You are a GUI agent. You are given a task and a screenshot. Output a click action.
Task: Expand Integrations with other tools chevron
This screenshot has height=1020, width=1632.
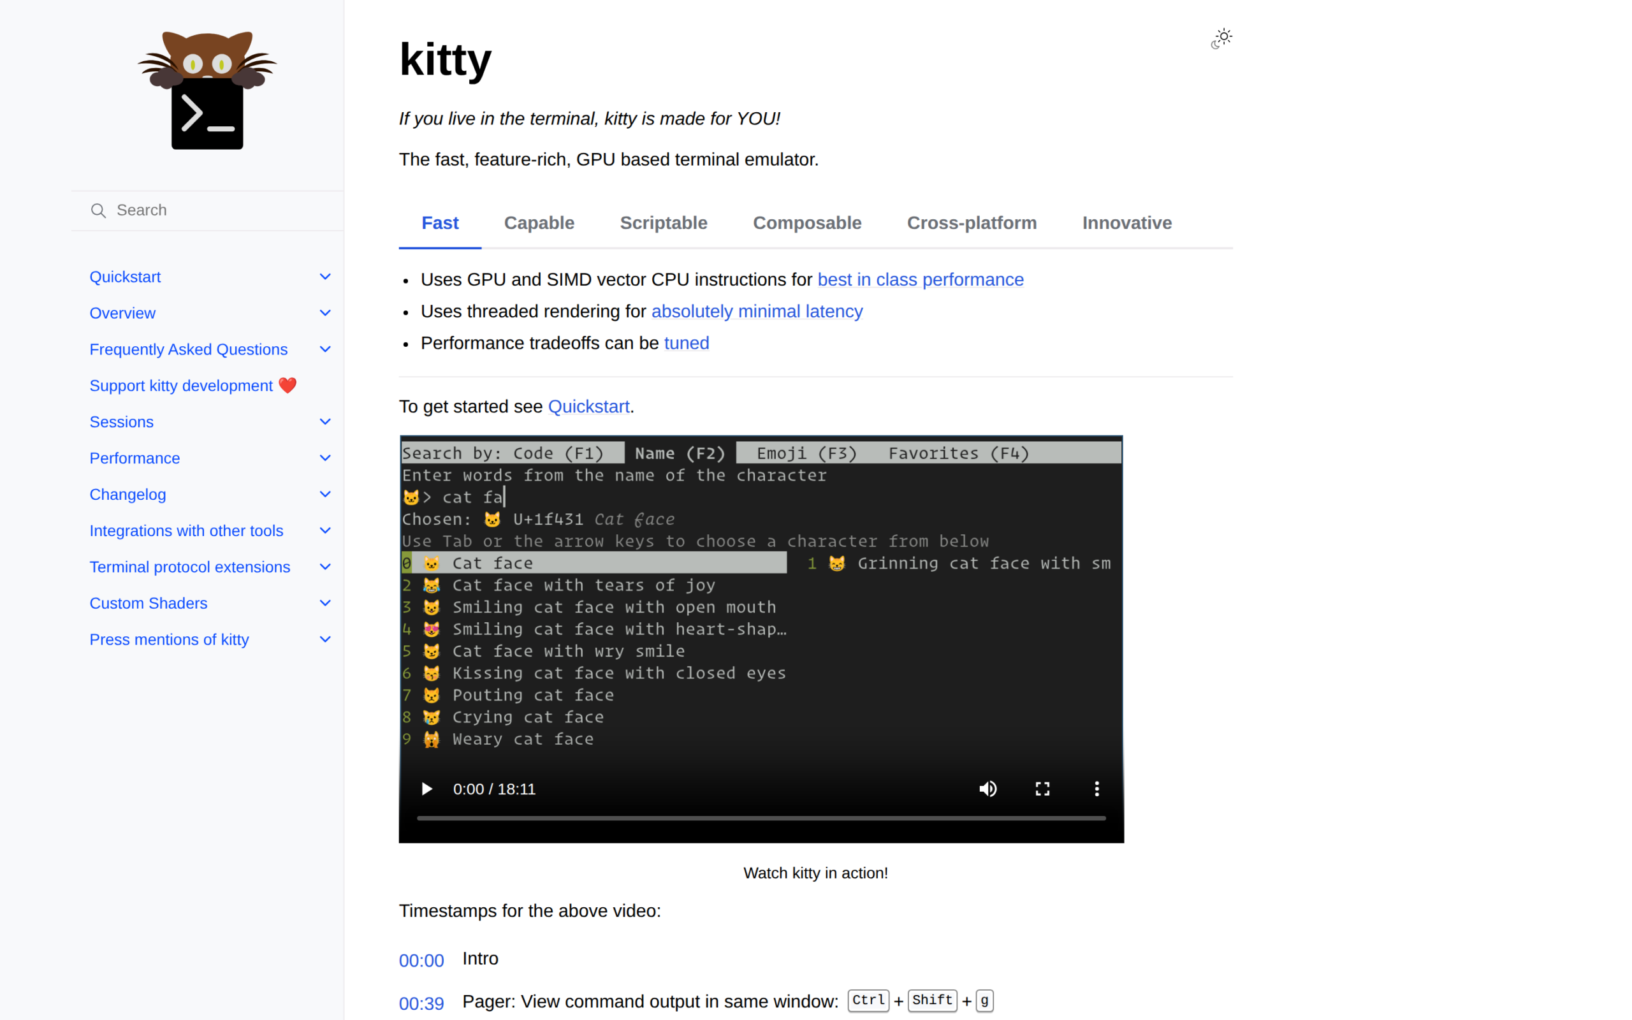(325, 531)
